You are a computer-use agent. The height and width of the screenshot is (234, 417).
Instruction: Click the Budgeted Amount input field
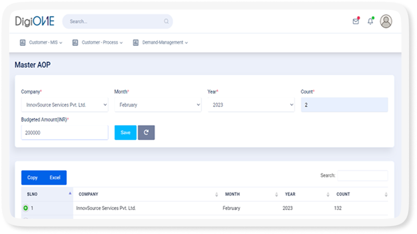64,133
